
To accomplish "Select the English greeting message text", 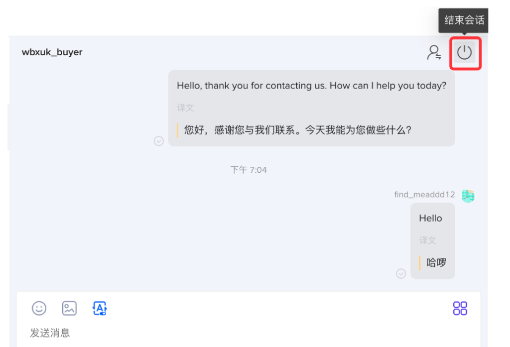I will pyautogui.click(x=311, y=86).
